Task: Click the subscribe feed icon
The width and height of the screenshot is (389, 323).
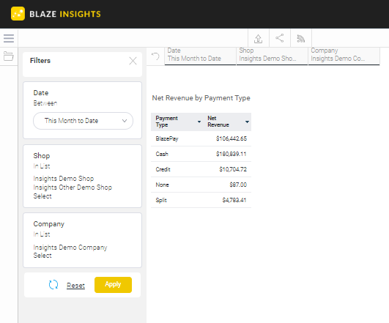Action: point(300,38)
